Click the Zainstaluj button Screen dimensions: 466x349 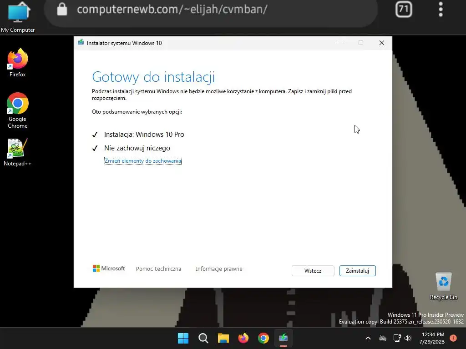pyautogui.click(x=358, y=271)
